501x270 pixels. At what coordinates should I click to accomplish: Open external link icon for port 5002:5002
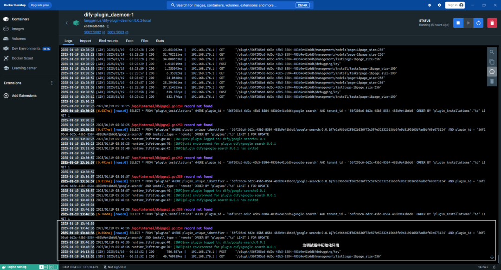[x=103, y=32]
